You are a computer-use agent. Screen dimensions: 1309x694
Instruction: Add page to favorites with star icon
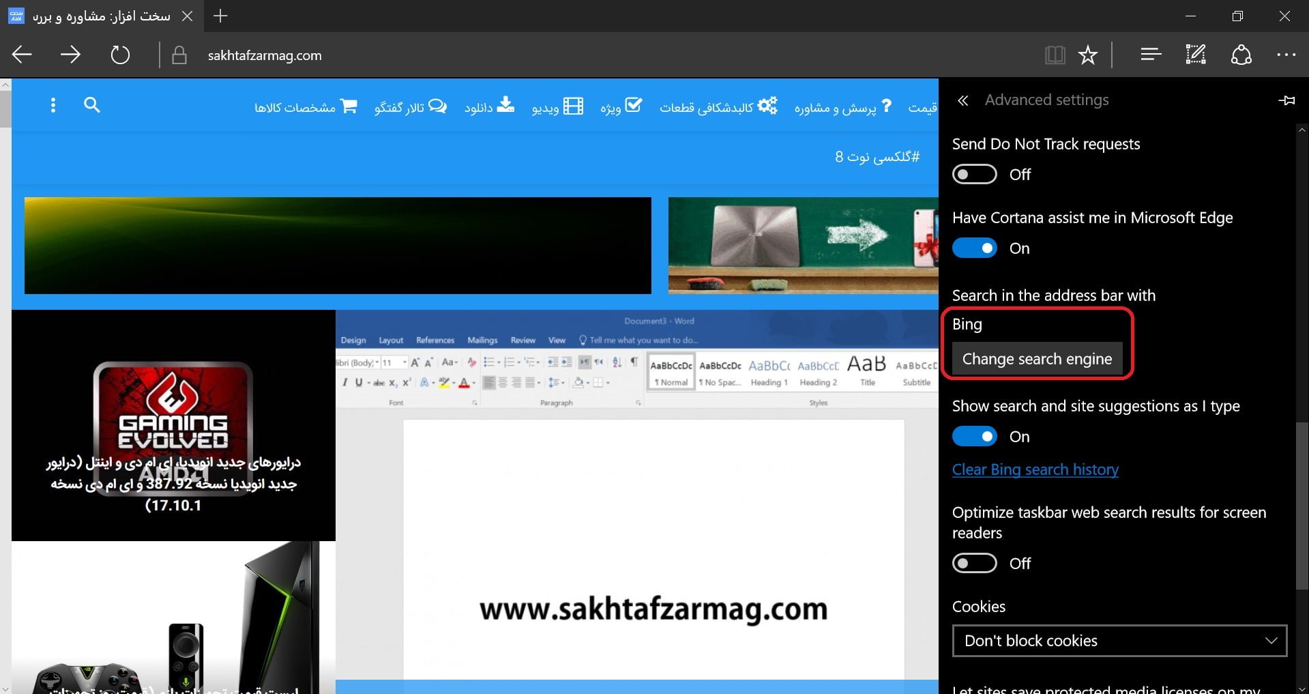tap(1087, 55)
